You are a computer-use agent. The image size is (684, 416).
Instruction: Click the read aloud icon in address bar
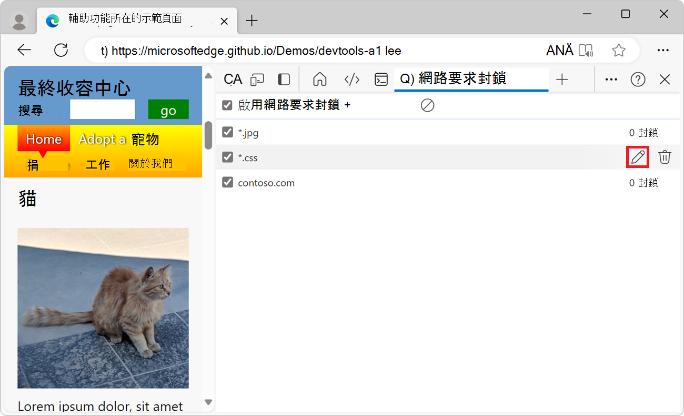(586, 51)
